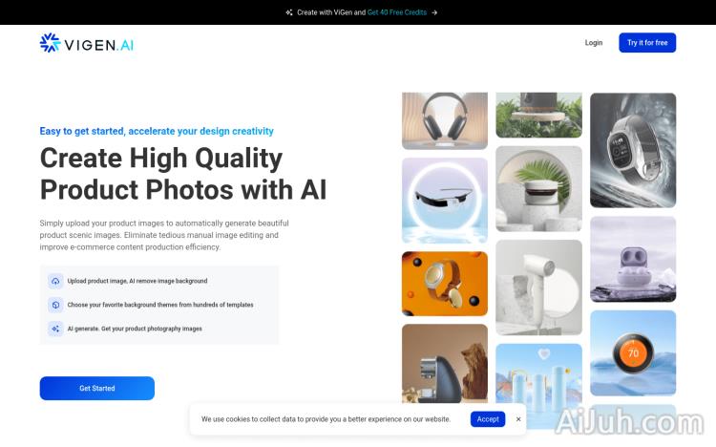Open the Login page
Screen dimensions: 716x447
[594, 43]
